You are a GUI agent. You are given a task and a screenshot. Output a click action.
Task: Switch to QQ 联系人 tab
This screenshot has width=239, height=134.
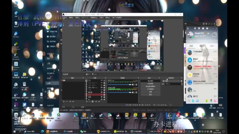pyautogui.click(x=202, y=46)
